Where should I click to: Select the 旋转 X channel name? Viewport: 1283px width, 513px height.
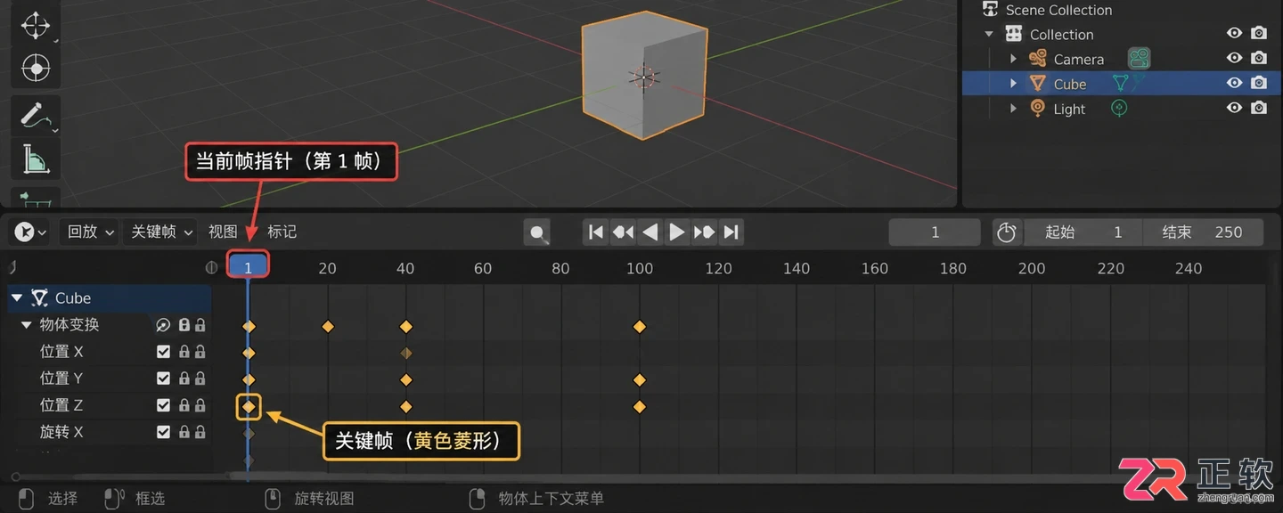pyautogui.click(x=61, y=432)
